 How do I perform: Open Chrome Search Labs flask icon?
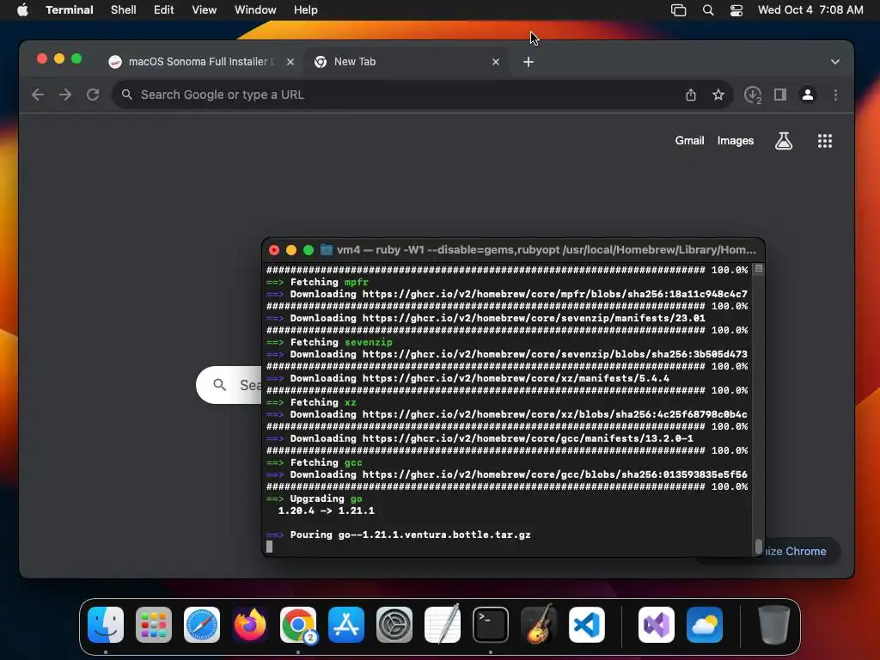(784, 141)
